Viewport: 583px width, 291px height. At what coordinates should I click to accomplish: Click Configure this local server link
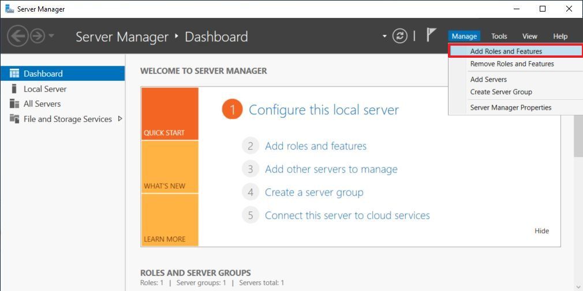323,110
